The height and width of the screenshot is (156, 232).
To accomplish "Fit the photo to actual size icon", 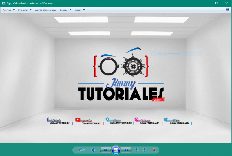I will [x=93, y=150].
